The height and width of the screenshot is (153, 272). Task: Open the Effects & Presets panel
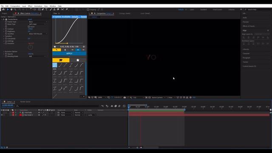(249, 26)
